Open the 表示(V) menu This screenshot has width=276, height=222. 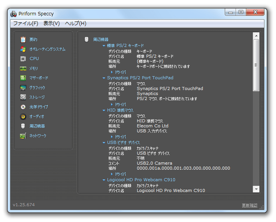[x=52, y=24]
